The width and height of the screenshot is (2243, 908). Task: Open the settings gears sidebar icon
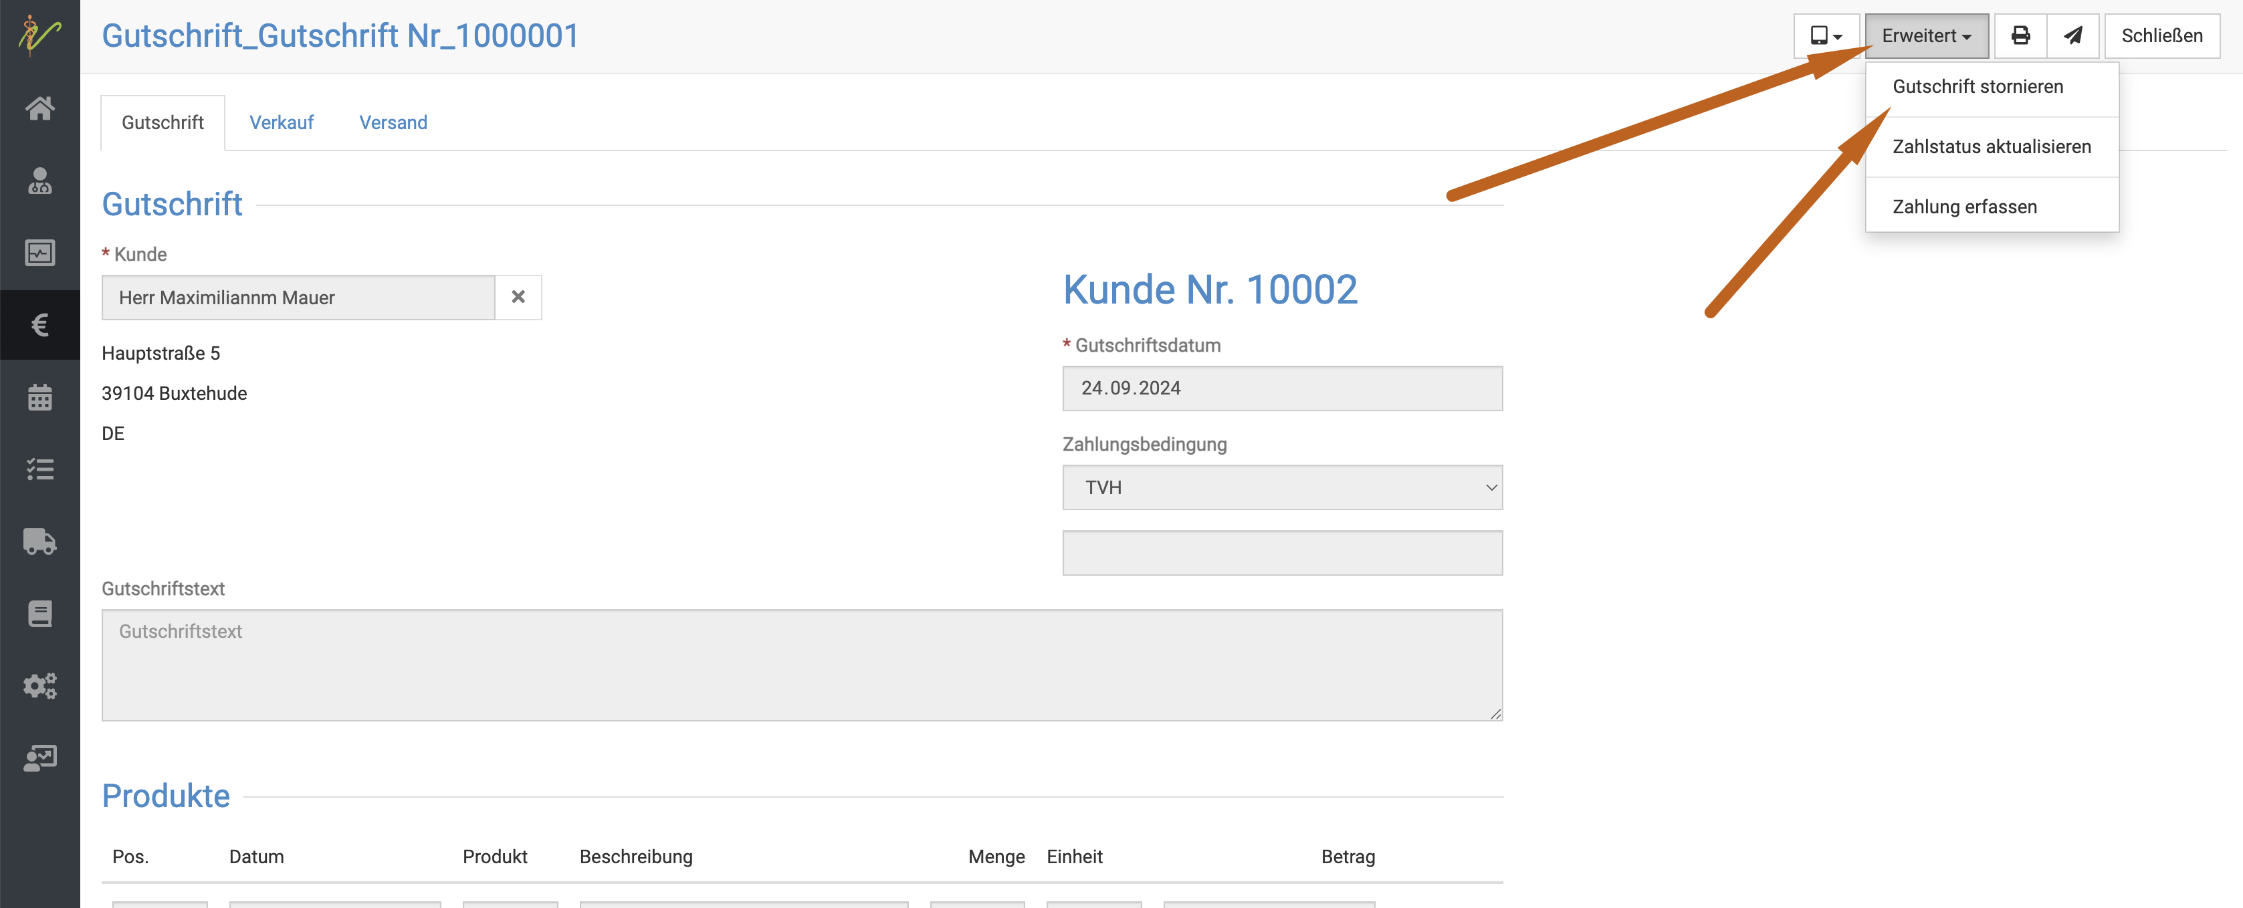tap(39, 686)
